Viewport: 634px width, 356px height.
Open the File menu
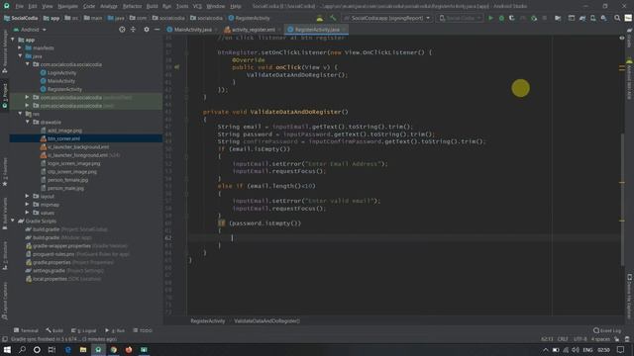[20, 6]
